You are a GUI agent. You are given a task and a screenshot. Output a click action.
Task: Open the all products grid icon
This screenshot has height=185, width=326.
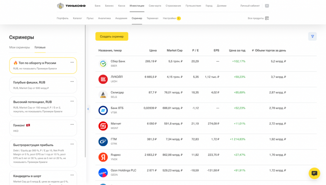coord(267,18)
